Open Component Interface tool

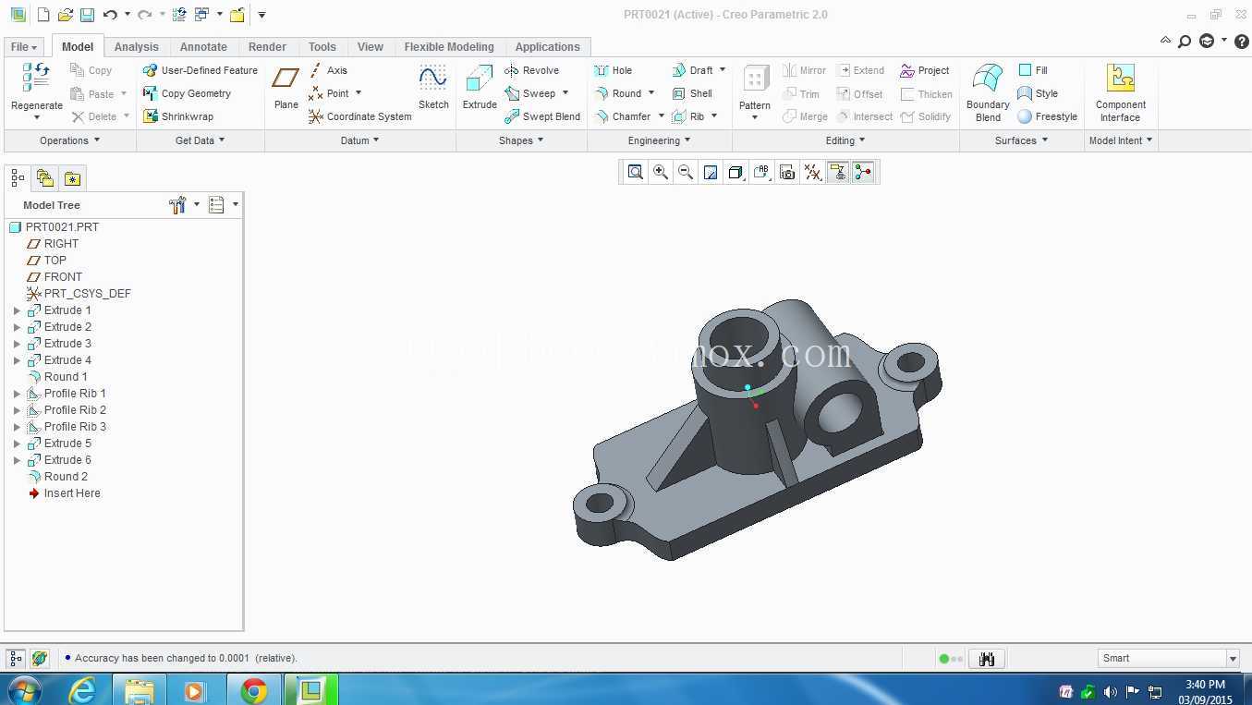click(1121, 92)
